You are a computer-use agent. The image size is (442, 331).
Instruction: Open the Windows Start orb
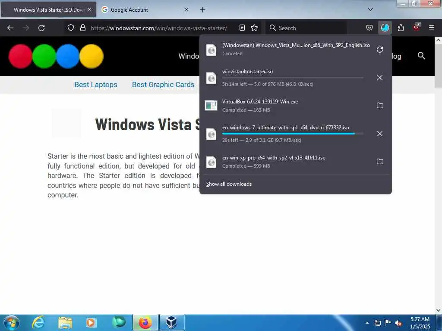pos(12,323)
